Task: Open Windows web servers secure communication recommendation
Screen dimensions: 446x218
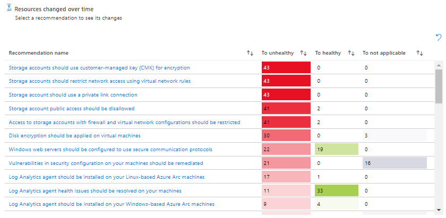Action: point(110,150)
